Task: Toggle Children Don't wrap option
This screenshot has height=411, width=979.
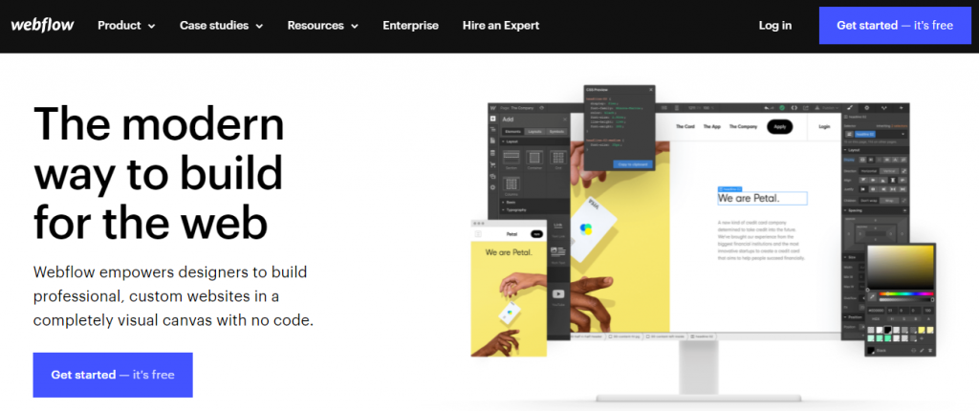Action: pyautogui.click(x=868, y=201)
